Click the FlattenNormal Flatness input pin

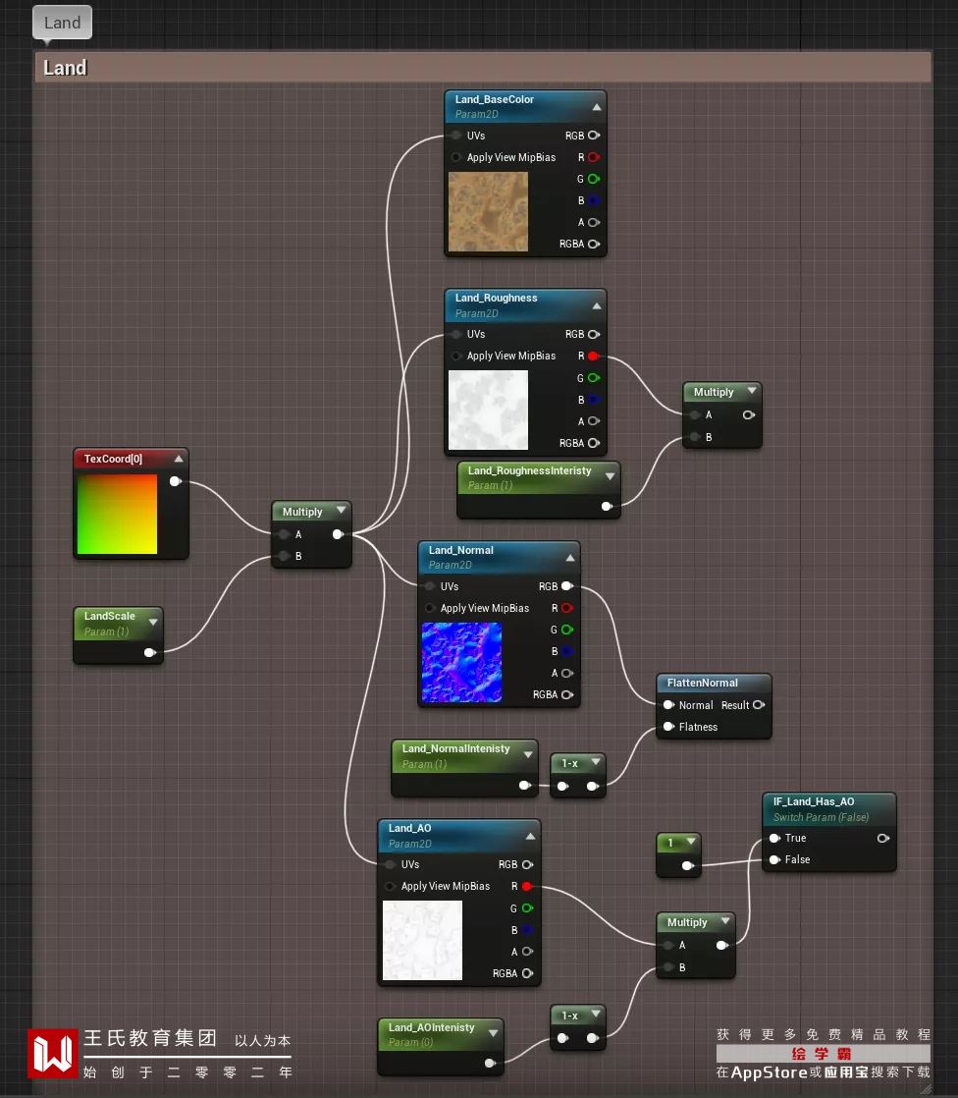[x=669, y=727]
